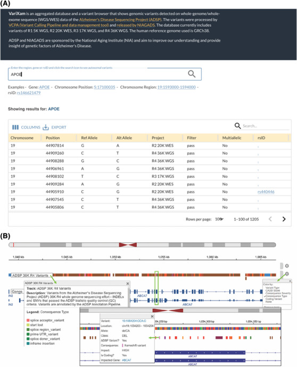Open the COLUMNS chooser icon

[15, 127]
